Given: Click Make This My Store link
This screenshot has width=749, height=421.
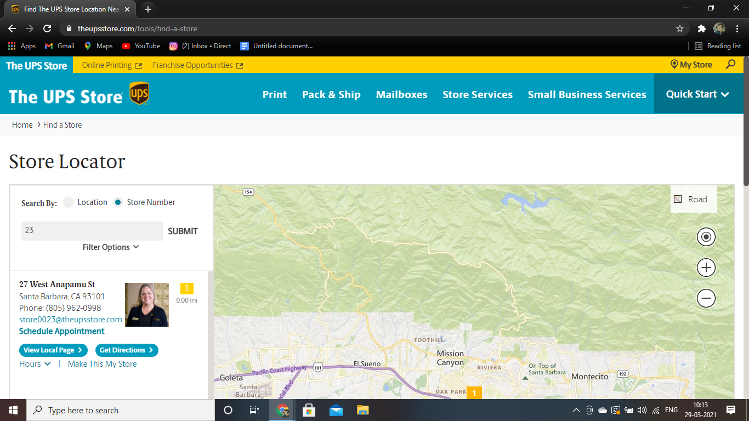Looking at the screenshot, I should pyautogui.click(x=103, y=364).
